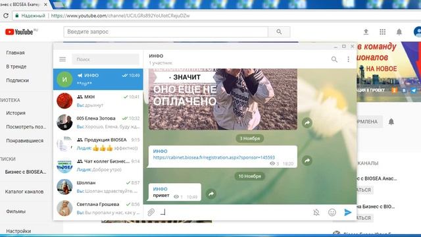Screen dimensions: 421x237
Task: Select the ИНФО channel in chat list
Action: [98, 79]
